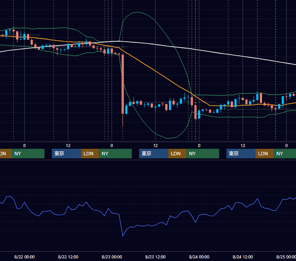Click the oscillator's lowest trough point

pos(123,236)
